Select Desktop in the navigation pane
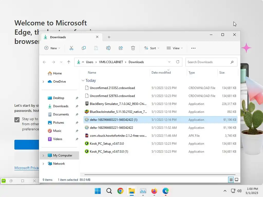Viewport: 263px width, 197px height. pos(59,98)
